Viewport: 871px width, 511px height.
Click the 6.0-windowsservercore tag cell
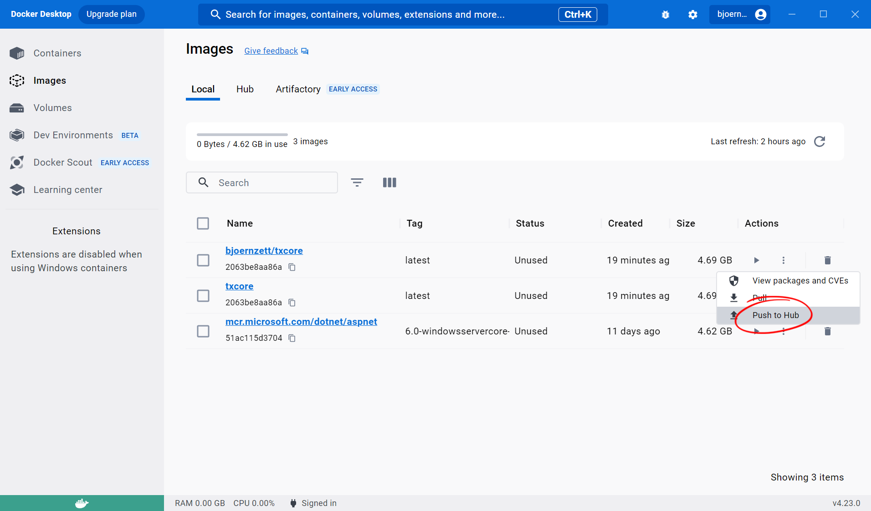(457, 331)
